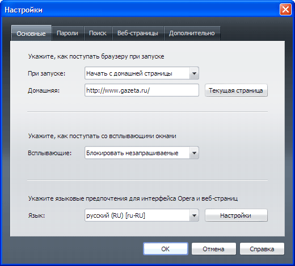Expand the При запуске dropdown
This screenshot has height=266, width=295.
(x=142, y=73)
